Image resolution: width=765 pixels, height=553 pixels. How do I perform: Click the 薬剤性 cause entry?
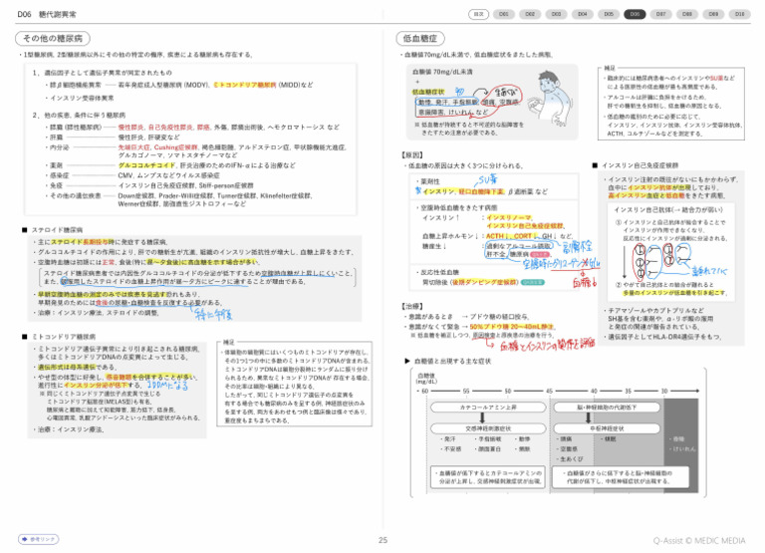tap(429, 181)
